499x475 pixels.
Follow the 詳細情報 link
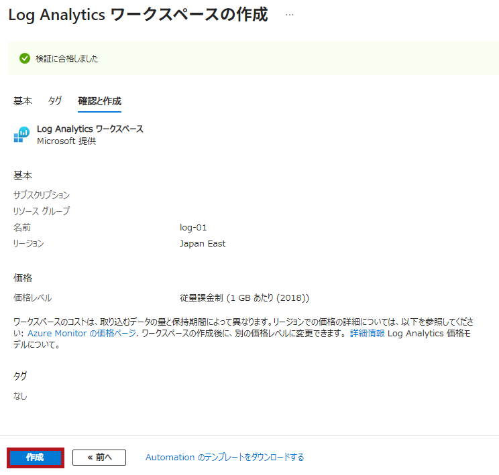pyautogui.click(x=367, y=334)
